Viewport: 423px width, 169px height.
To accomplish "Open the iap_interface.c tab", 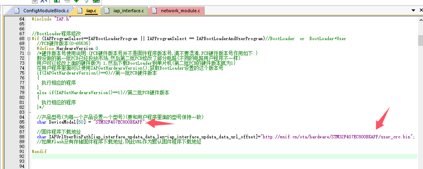I will [x=125, y=11].
